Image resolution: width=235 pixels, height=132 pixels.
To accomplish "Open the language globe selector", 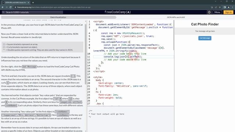I will click(x=209, y=12).
